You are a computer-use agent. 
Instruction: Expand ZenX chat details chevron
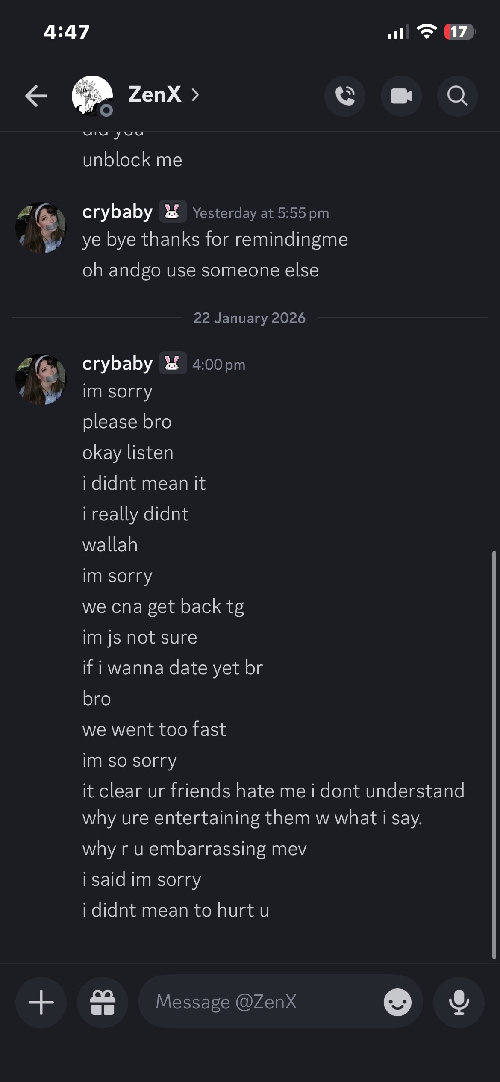[x=195, y=95]
